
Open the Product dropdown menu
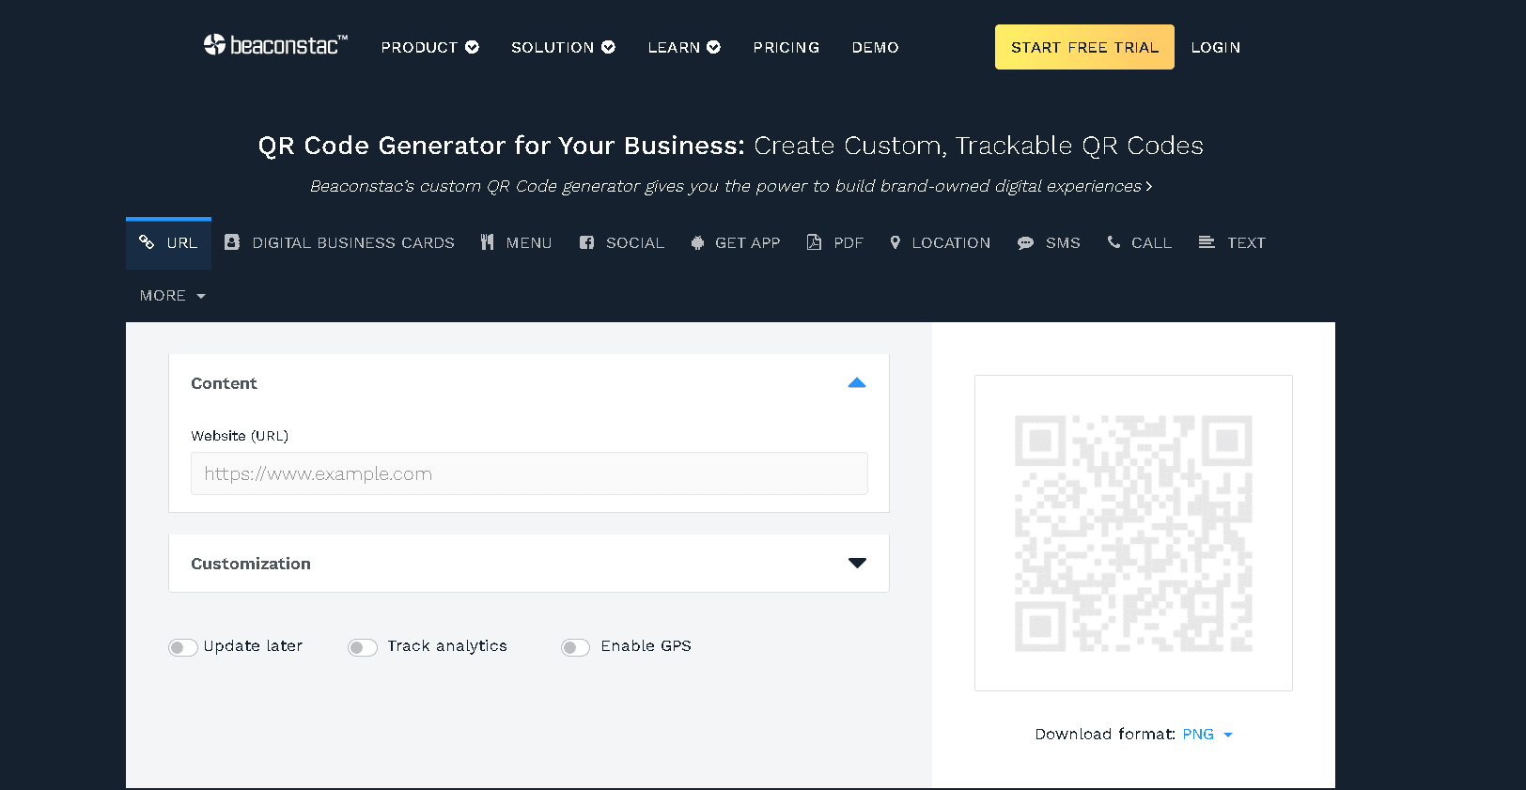(x=429, y=47)
